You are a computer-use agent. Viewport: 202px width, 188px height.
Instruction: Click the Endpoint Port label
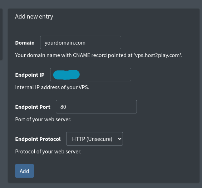point(33,107)
